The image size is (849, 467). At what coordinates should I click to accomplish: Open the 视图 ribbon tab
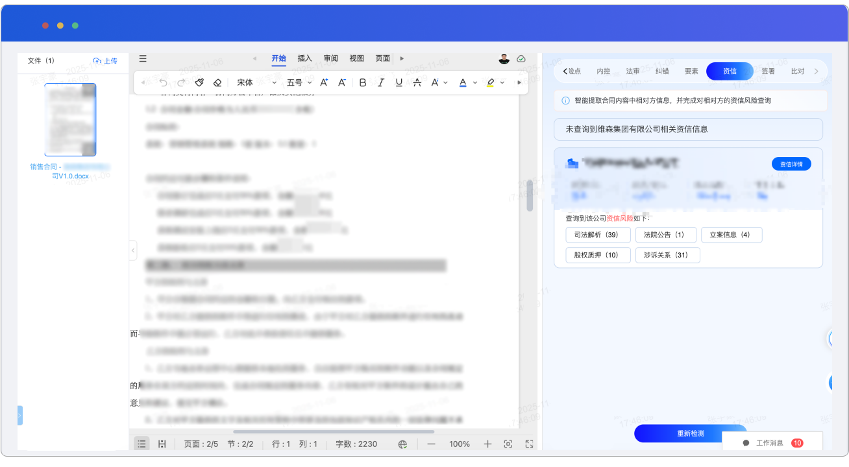pyautogui.click(x=356, y=58)
